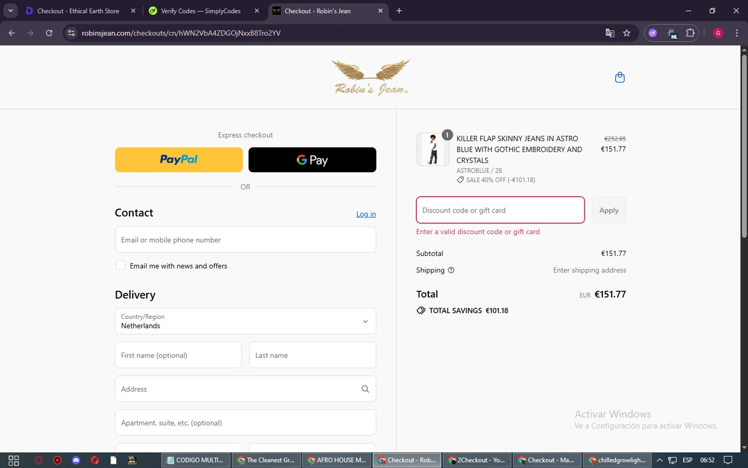The height and width of the screenshot is (468, 748).
Task: Click the scrollbar down arrow
Action: 744,448
